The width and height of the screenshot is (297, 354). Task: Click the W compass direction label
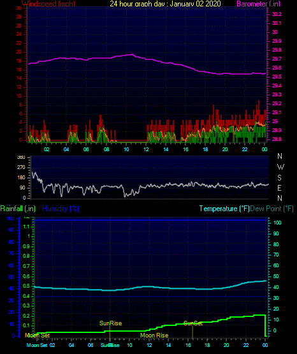[280, 167]
